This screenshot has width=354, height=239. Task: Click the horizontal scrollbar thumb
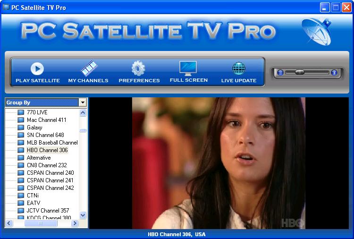tap(41, 223)
